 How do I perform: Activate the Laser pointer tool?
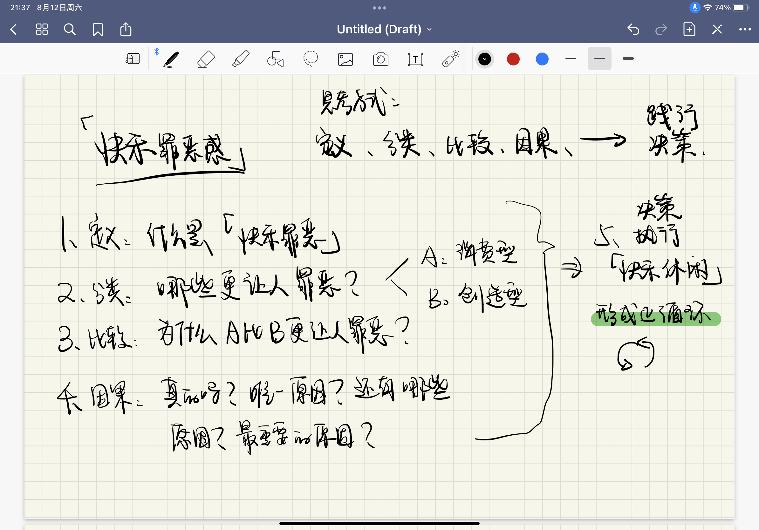click(451, 59)
